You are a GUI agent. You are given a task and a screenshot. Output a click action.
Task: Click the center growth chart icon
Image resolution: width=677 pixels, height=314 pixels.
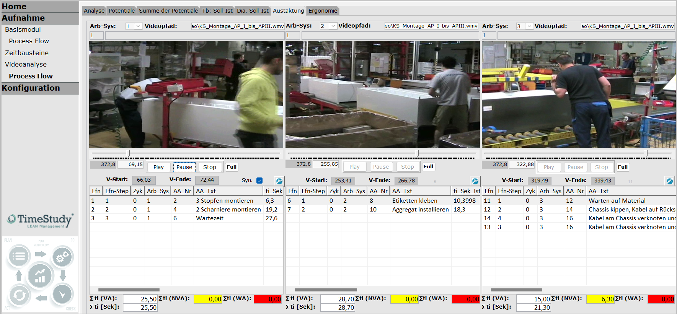[x=40, y=275]
